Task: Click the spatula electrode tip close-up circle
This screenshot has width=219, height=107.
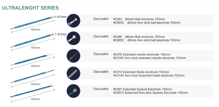Action: point(73,91)
